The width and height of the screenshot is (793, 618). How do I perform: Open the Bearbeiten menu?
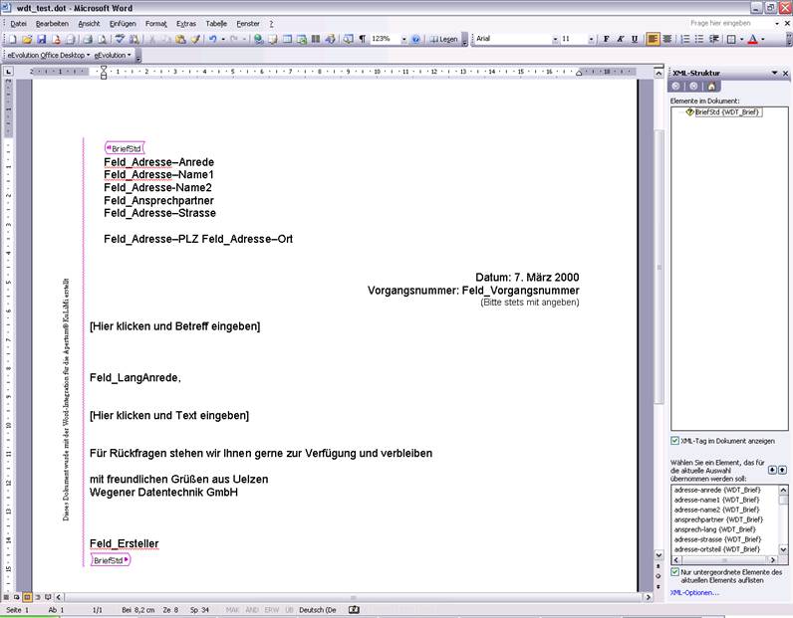52,24
